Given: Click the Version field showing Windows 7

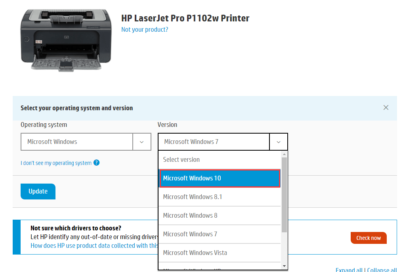Looking at the screenshot, I should click(x=214, y=142).
